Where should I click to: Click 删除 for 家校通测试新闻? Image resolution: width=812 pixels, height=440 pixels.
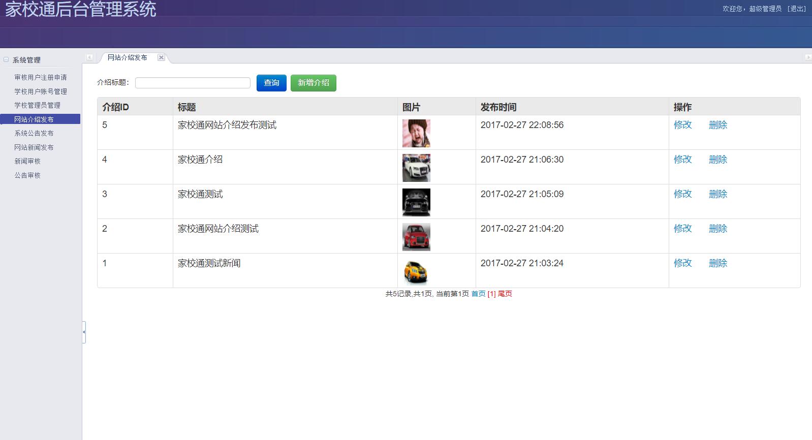718,263
